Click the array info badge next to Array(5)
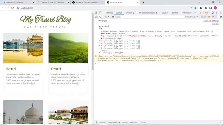 108,26
